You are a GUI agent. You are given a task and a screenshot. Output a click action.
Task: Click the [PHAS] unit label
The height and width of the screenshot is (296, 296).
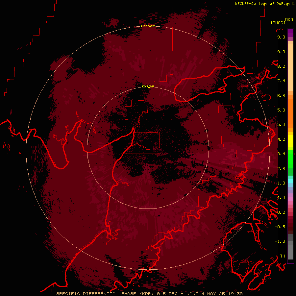pyautogui.click(x=278, y=23)
